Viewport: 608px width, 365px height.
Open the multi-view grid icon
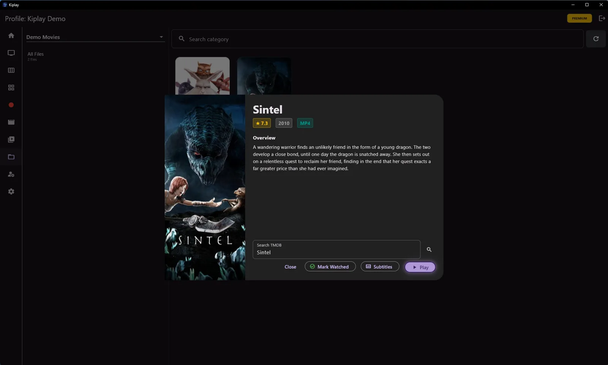(x=11, y=88)
